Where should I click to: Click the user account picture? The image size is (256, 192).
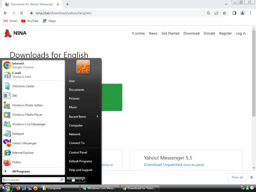(x=83, y=67)
